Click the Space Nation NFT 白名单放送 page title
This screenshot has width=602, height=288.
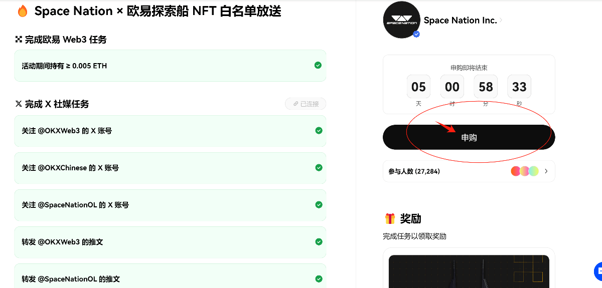point(158,11)
